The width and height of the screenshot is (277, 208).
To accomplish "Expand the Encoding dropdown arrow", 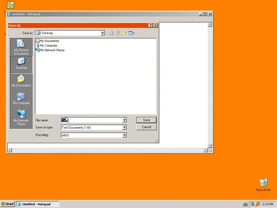I will coord(124,135).
